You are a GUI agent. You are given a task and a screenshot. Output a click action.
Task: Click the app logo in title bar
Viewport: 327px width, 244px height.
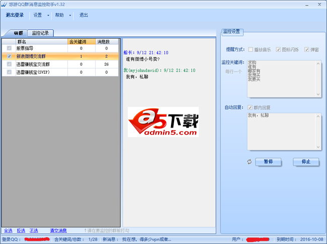(x=4, y=5)
